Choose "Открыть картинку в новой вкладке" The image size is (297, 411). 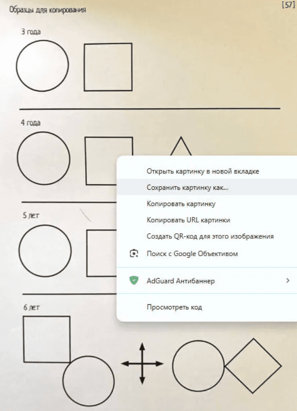pos(203,171)
